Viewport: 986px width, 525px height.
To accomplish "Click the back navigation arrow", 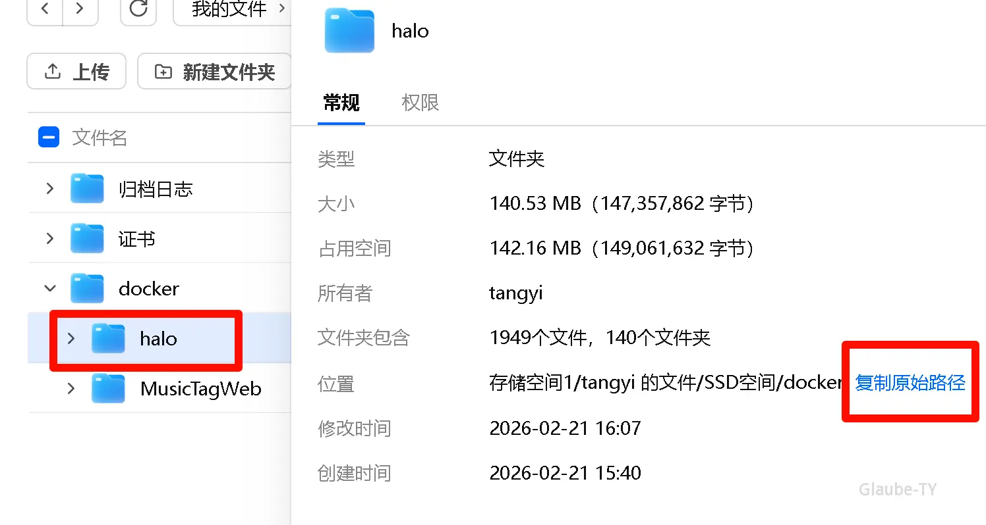I will click(x=45, y=9).
